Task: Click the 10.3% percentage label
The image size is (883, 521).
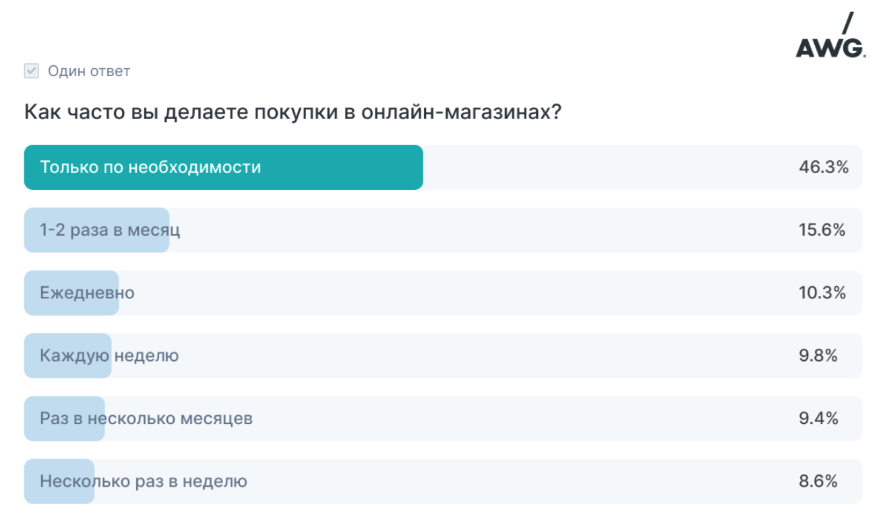Action: pyautogui.click(x=822, y=293)
